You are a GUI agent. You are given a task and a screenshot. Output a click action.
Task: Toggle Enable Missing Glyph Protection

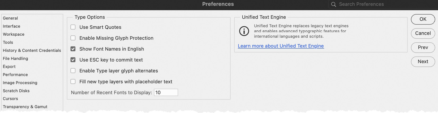pyautogui.click(x=73, y=38)
